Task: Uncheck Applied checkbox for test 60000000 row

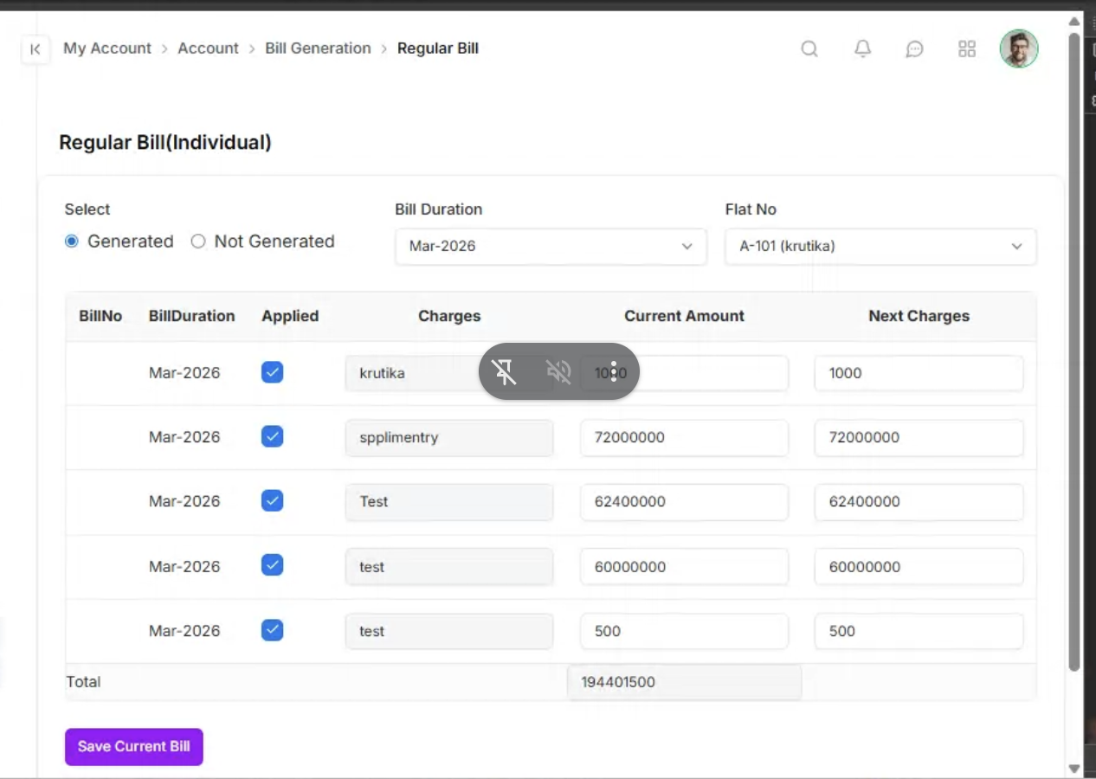Action: click(272, 565)
